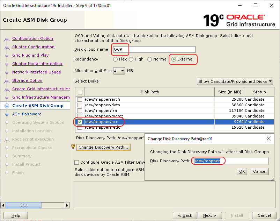Choose Normal redundancy

(149, 59)
